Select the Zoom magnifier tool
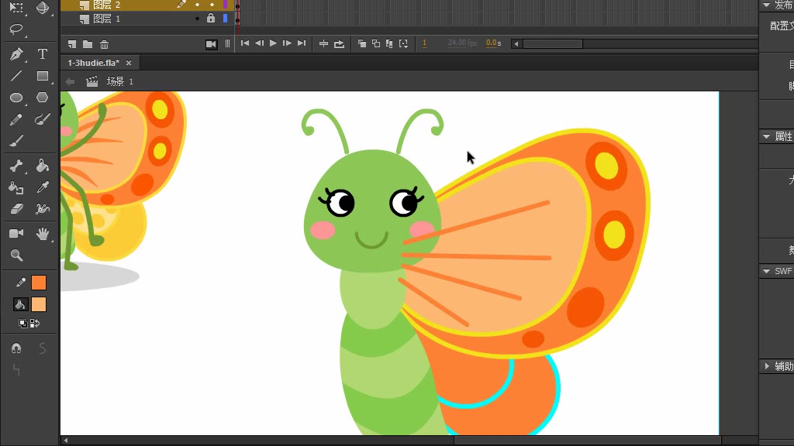 coord(16,256)
